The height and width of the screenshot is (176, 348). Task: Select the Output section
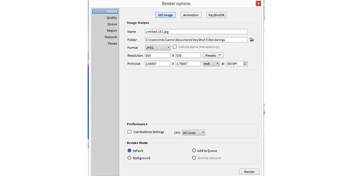pos(105,11)
